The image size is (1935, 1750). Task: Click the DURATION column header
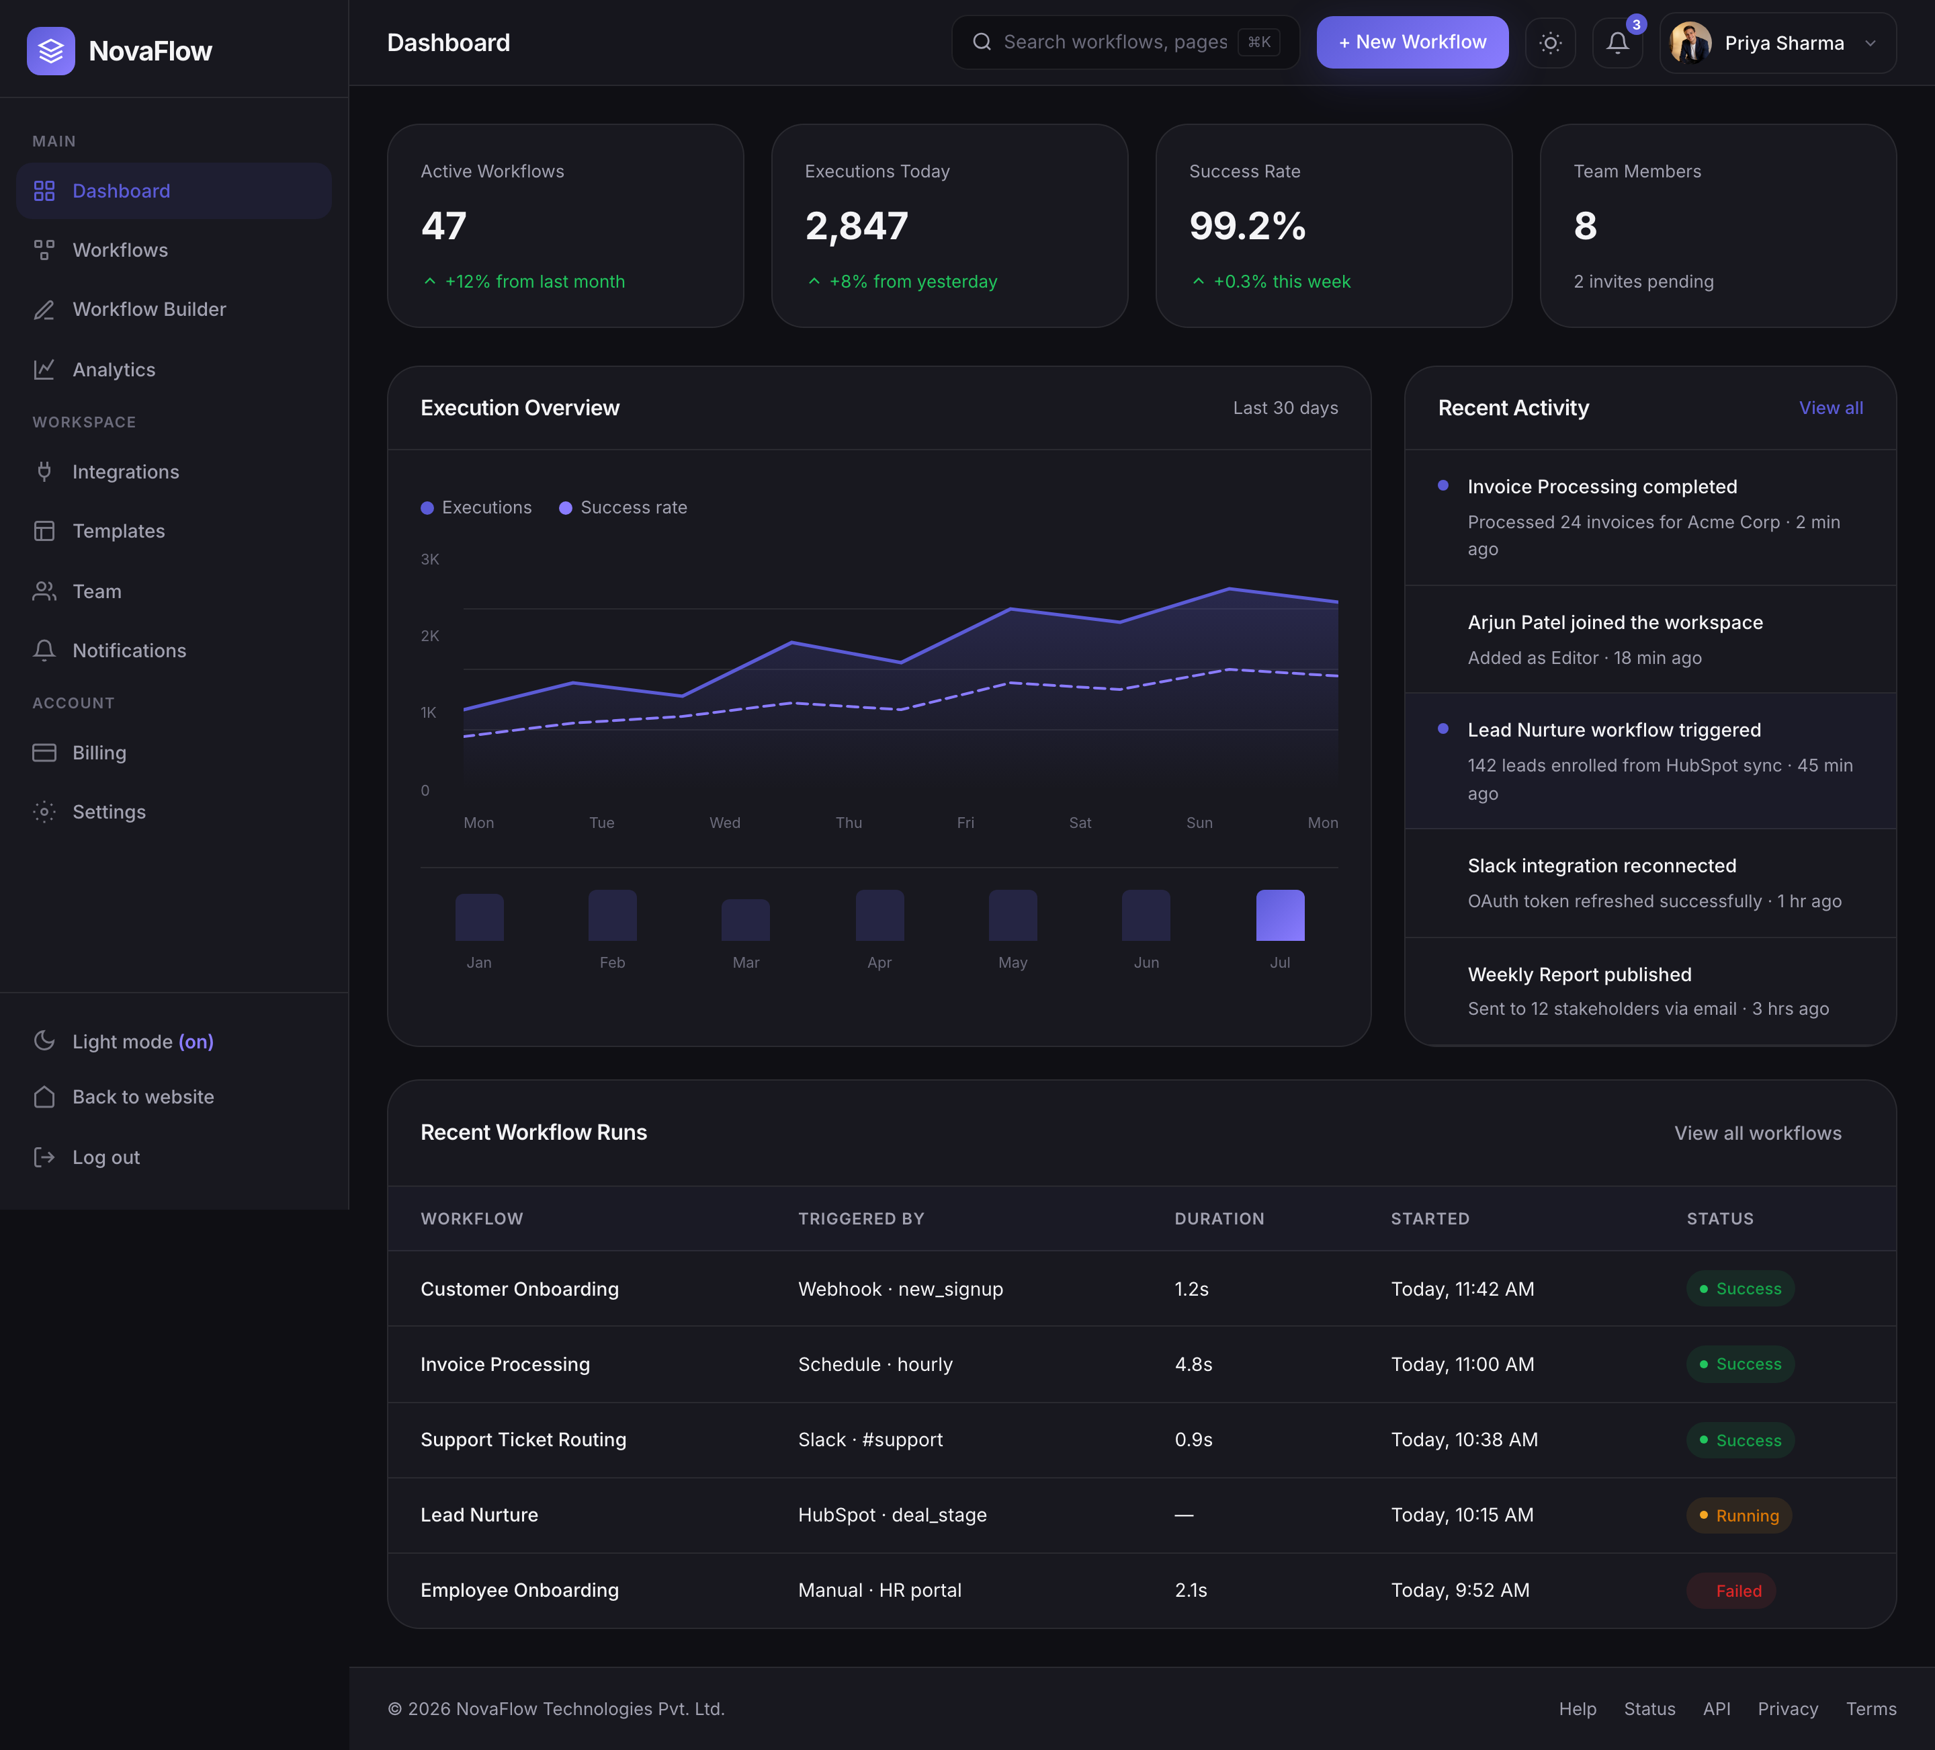point(1219,1218)
